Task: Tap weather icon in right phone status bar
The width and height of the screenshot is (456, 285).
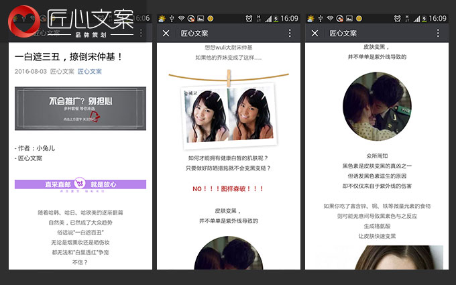Action: pos(310,19)
